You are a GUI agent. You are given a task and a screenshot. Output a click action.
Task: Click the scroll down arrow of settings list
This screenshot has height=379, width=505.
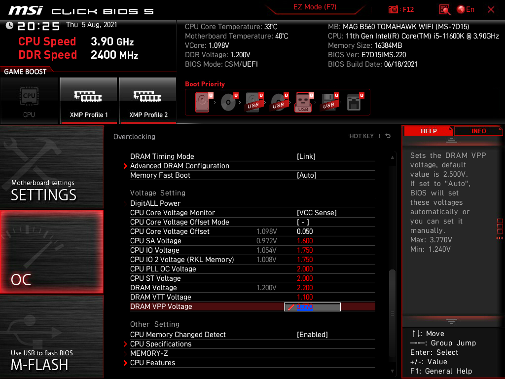[392, 371]
